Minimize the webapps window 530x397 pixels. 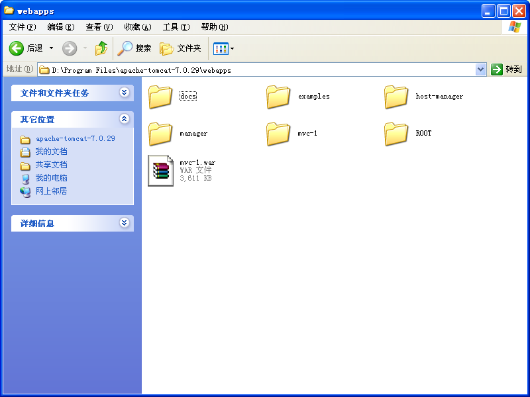(x=488, y=11)
